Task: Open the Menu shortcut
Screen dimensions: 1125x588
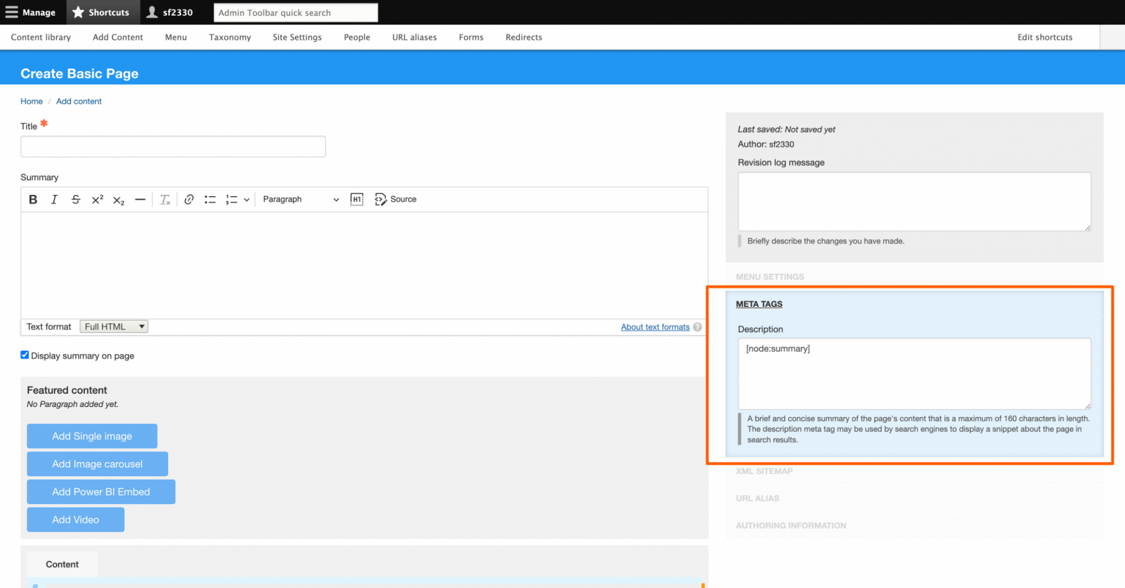Action: 176,37
